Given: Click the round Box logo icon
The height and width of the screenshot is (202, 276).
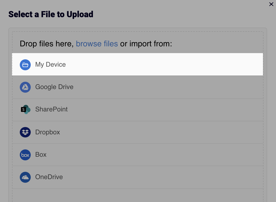Looking at the screenshot, I should click(x=25, y=155).
